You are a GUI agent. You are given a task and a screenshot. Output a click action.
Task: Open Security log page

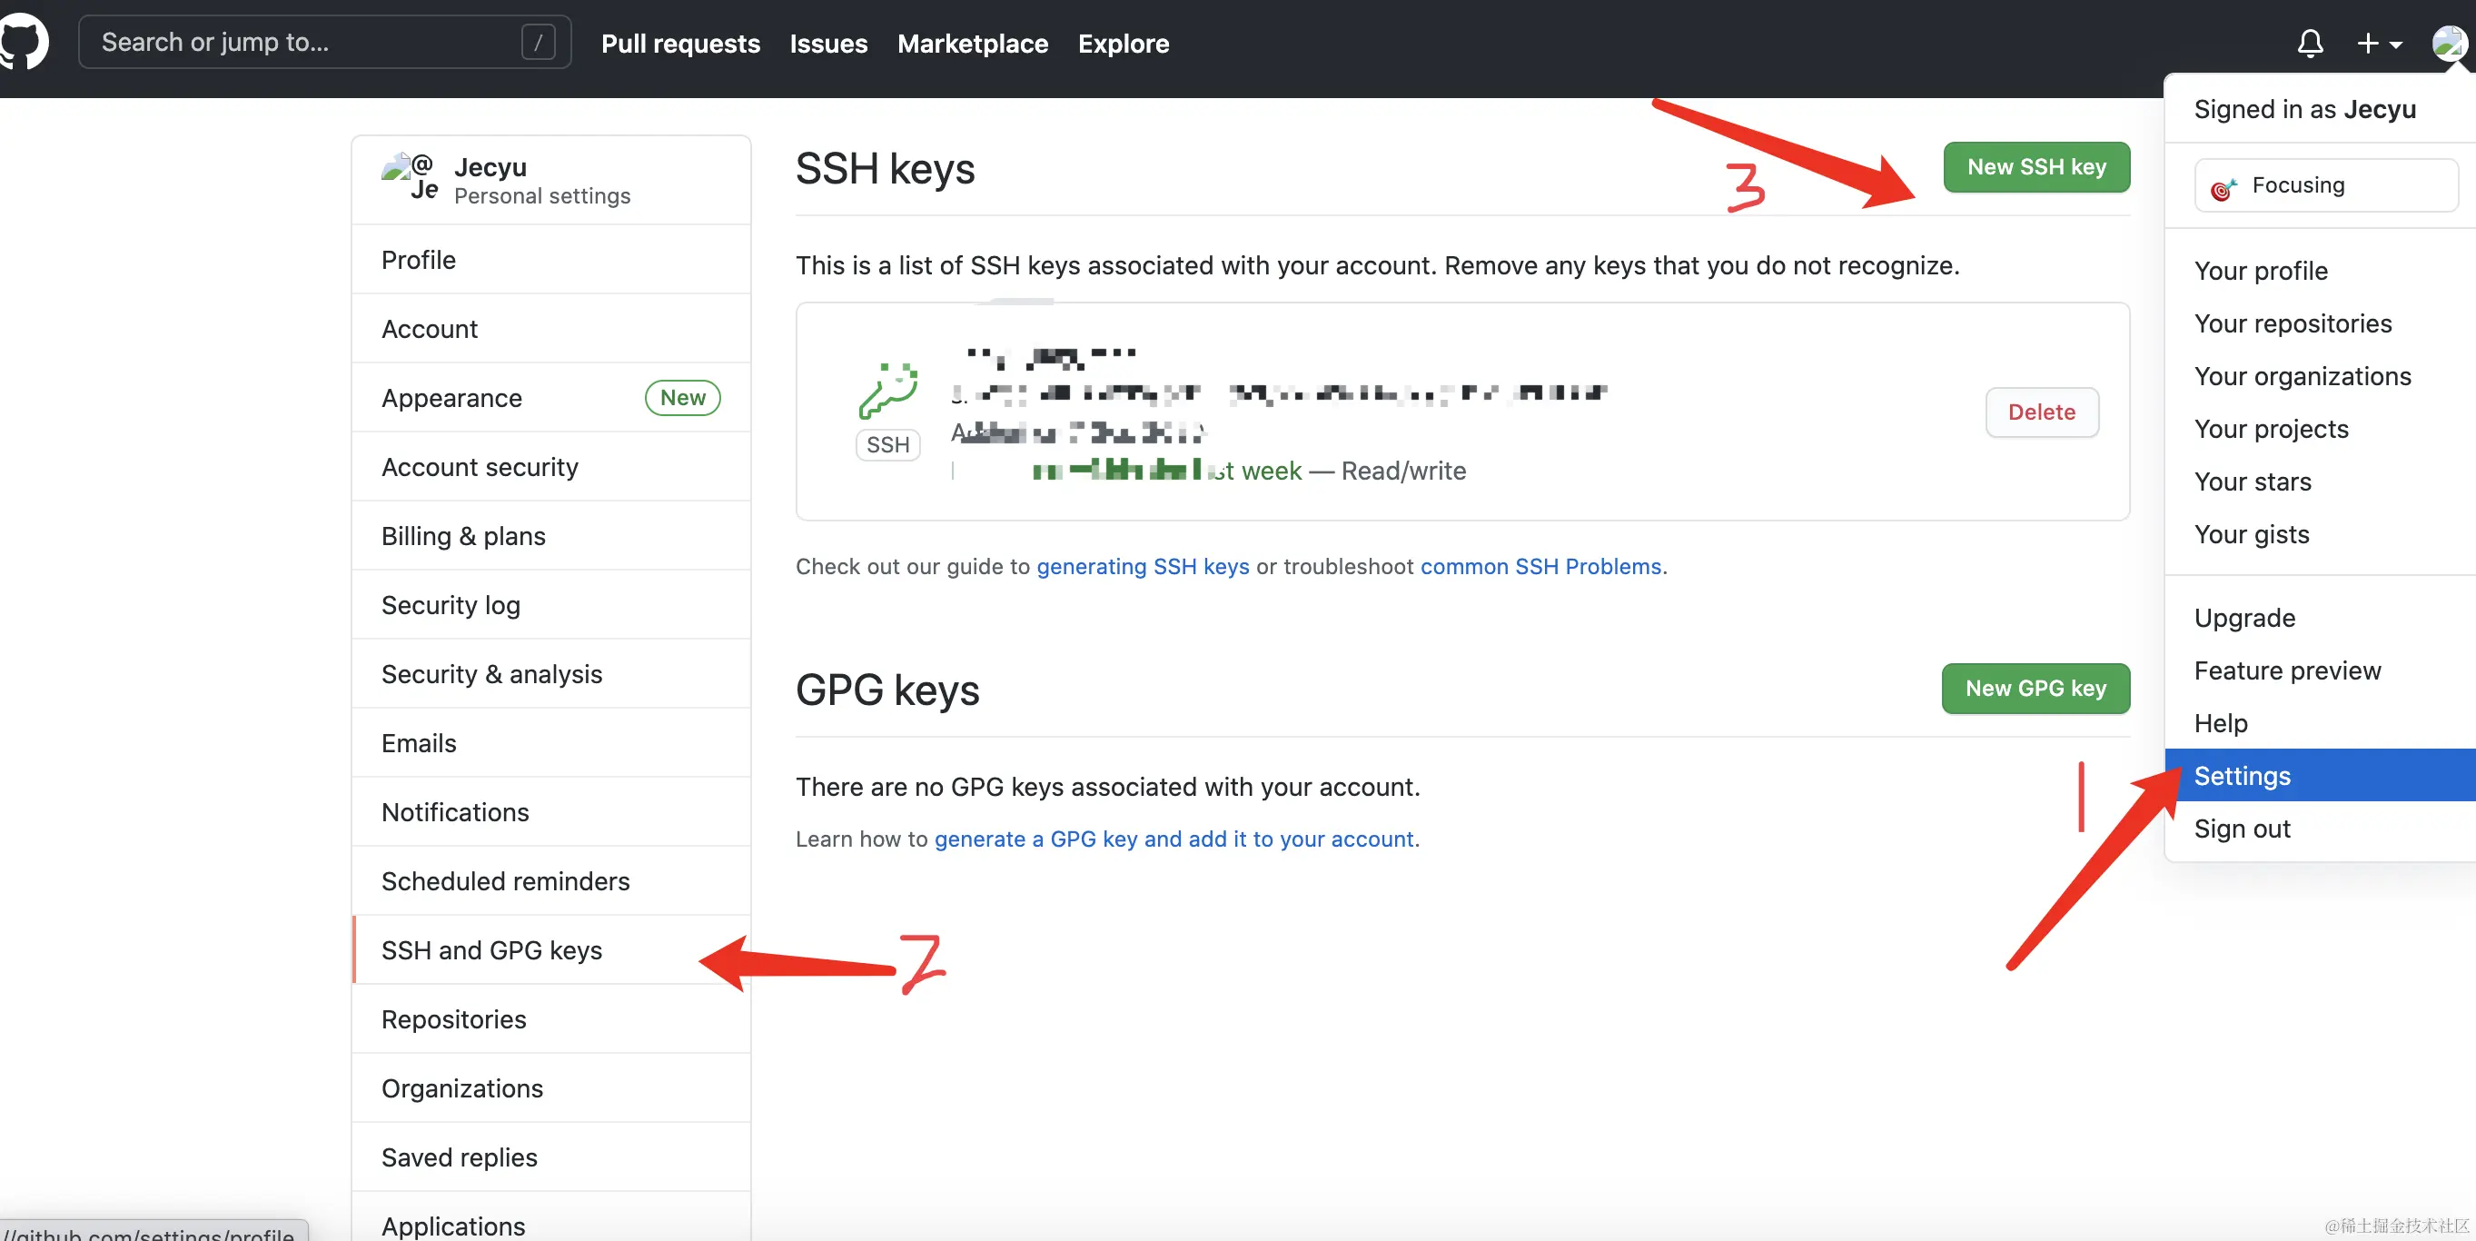[551, 606]
